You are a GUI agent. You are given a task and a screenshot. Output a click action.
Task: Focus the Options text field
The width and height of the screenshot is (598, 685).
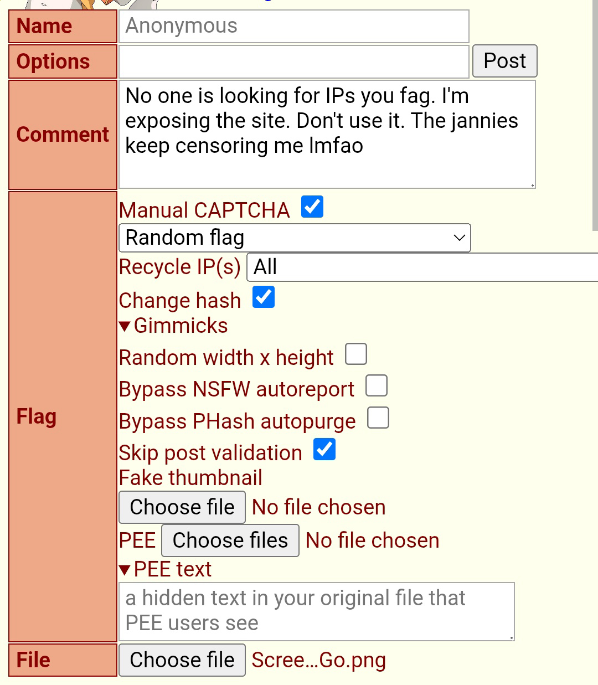tap(293, 61)
